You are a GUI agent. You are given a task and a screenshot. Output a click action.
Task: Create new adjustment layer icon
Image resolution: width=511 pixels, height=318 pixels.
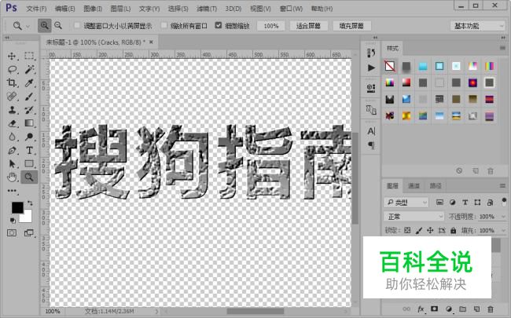tap(449, 309)
